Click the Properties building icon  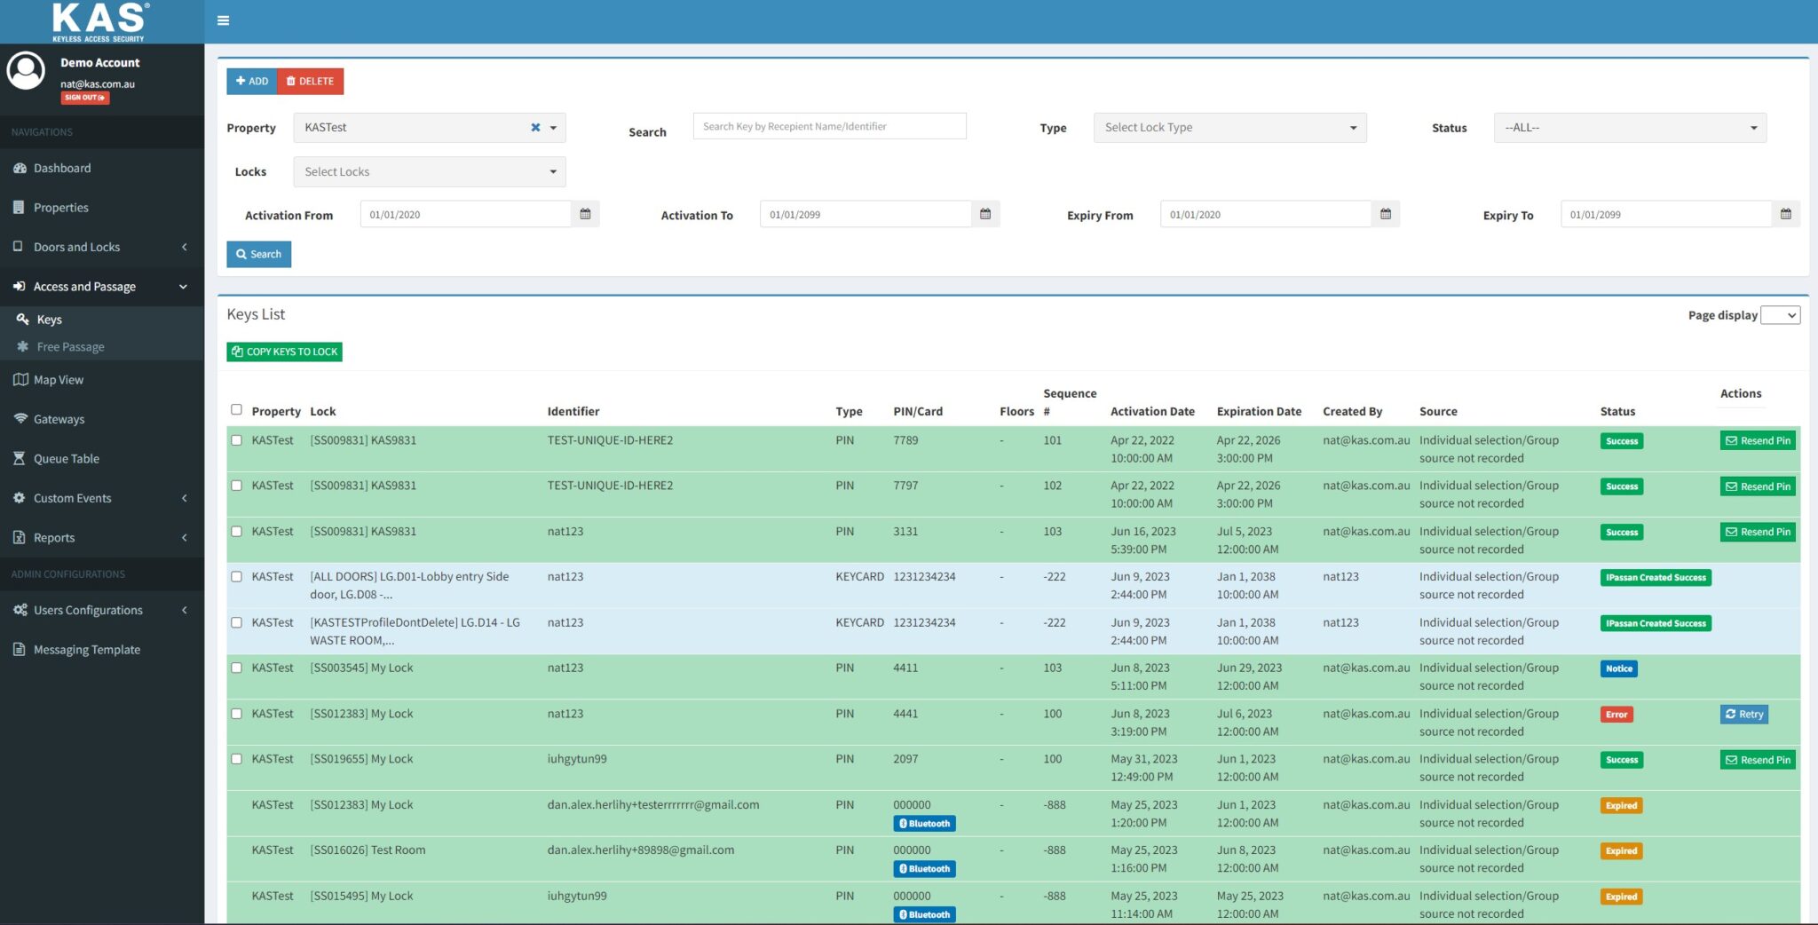19,207
